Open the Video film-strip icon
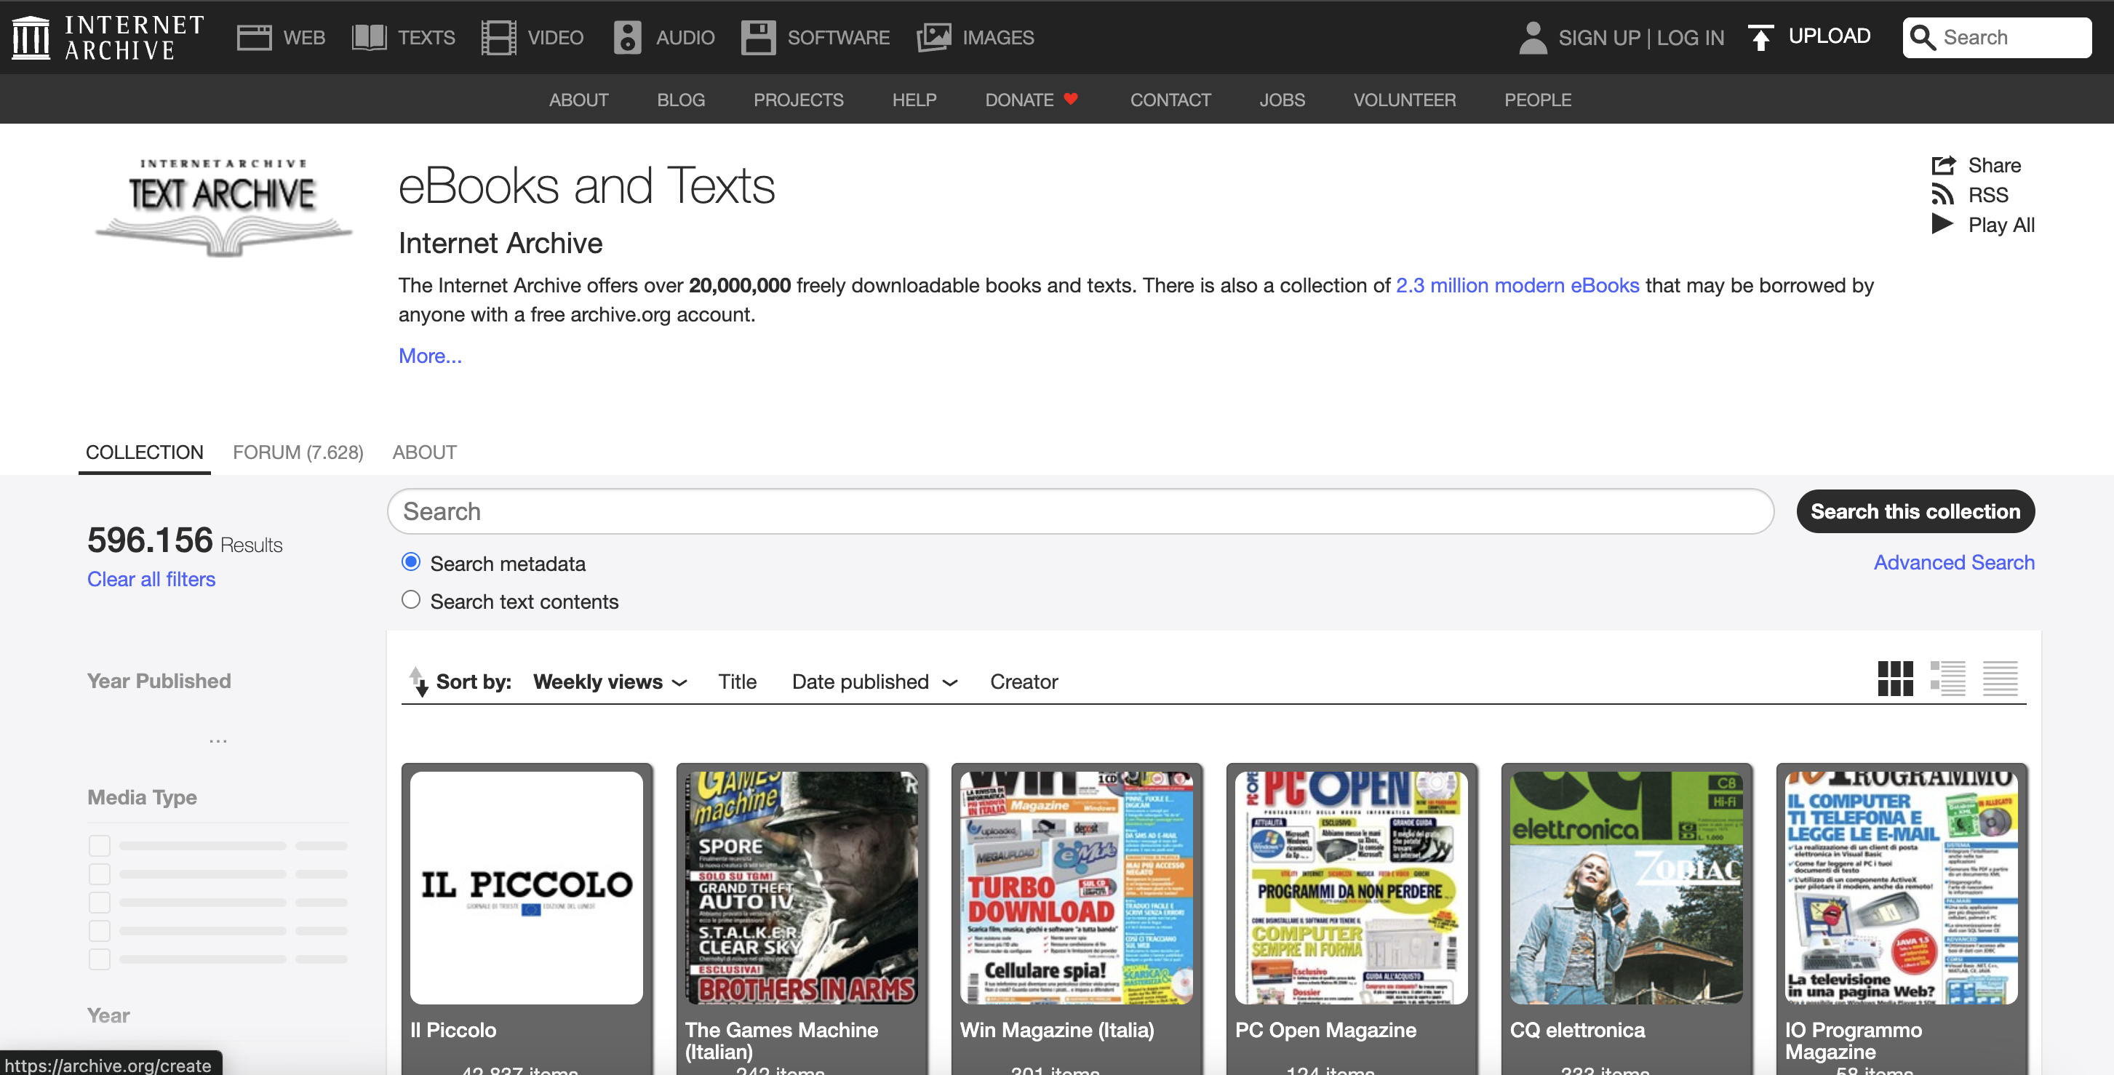The height and width of the screenshot is (1075, 2114). (x=499, y=38)
